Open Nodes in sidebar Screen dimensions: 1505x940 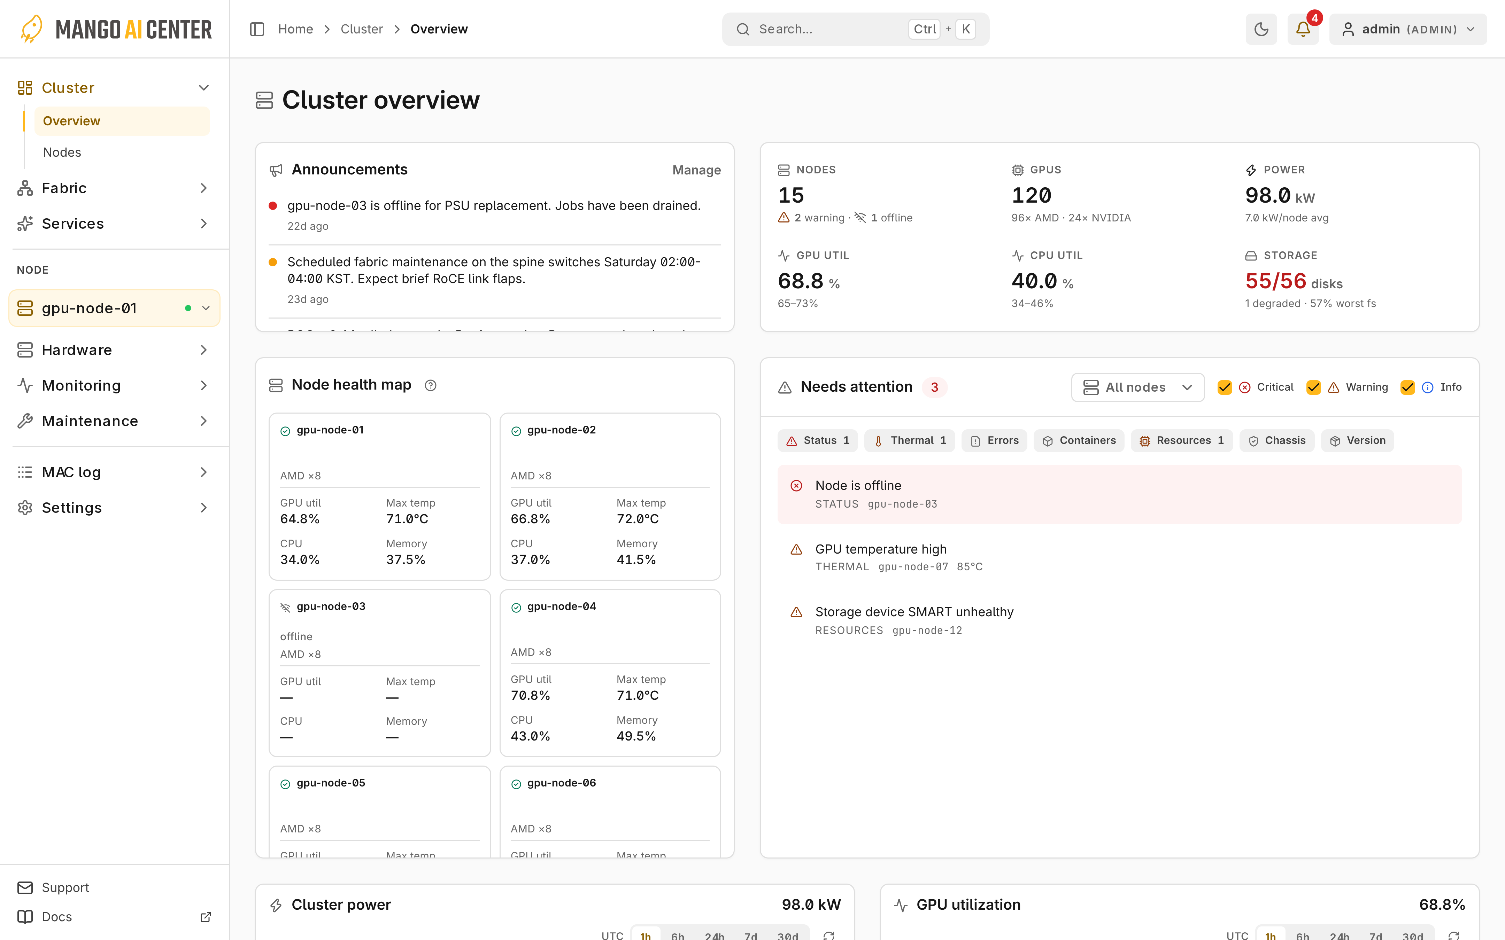tap(122, 152)
